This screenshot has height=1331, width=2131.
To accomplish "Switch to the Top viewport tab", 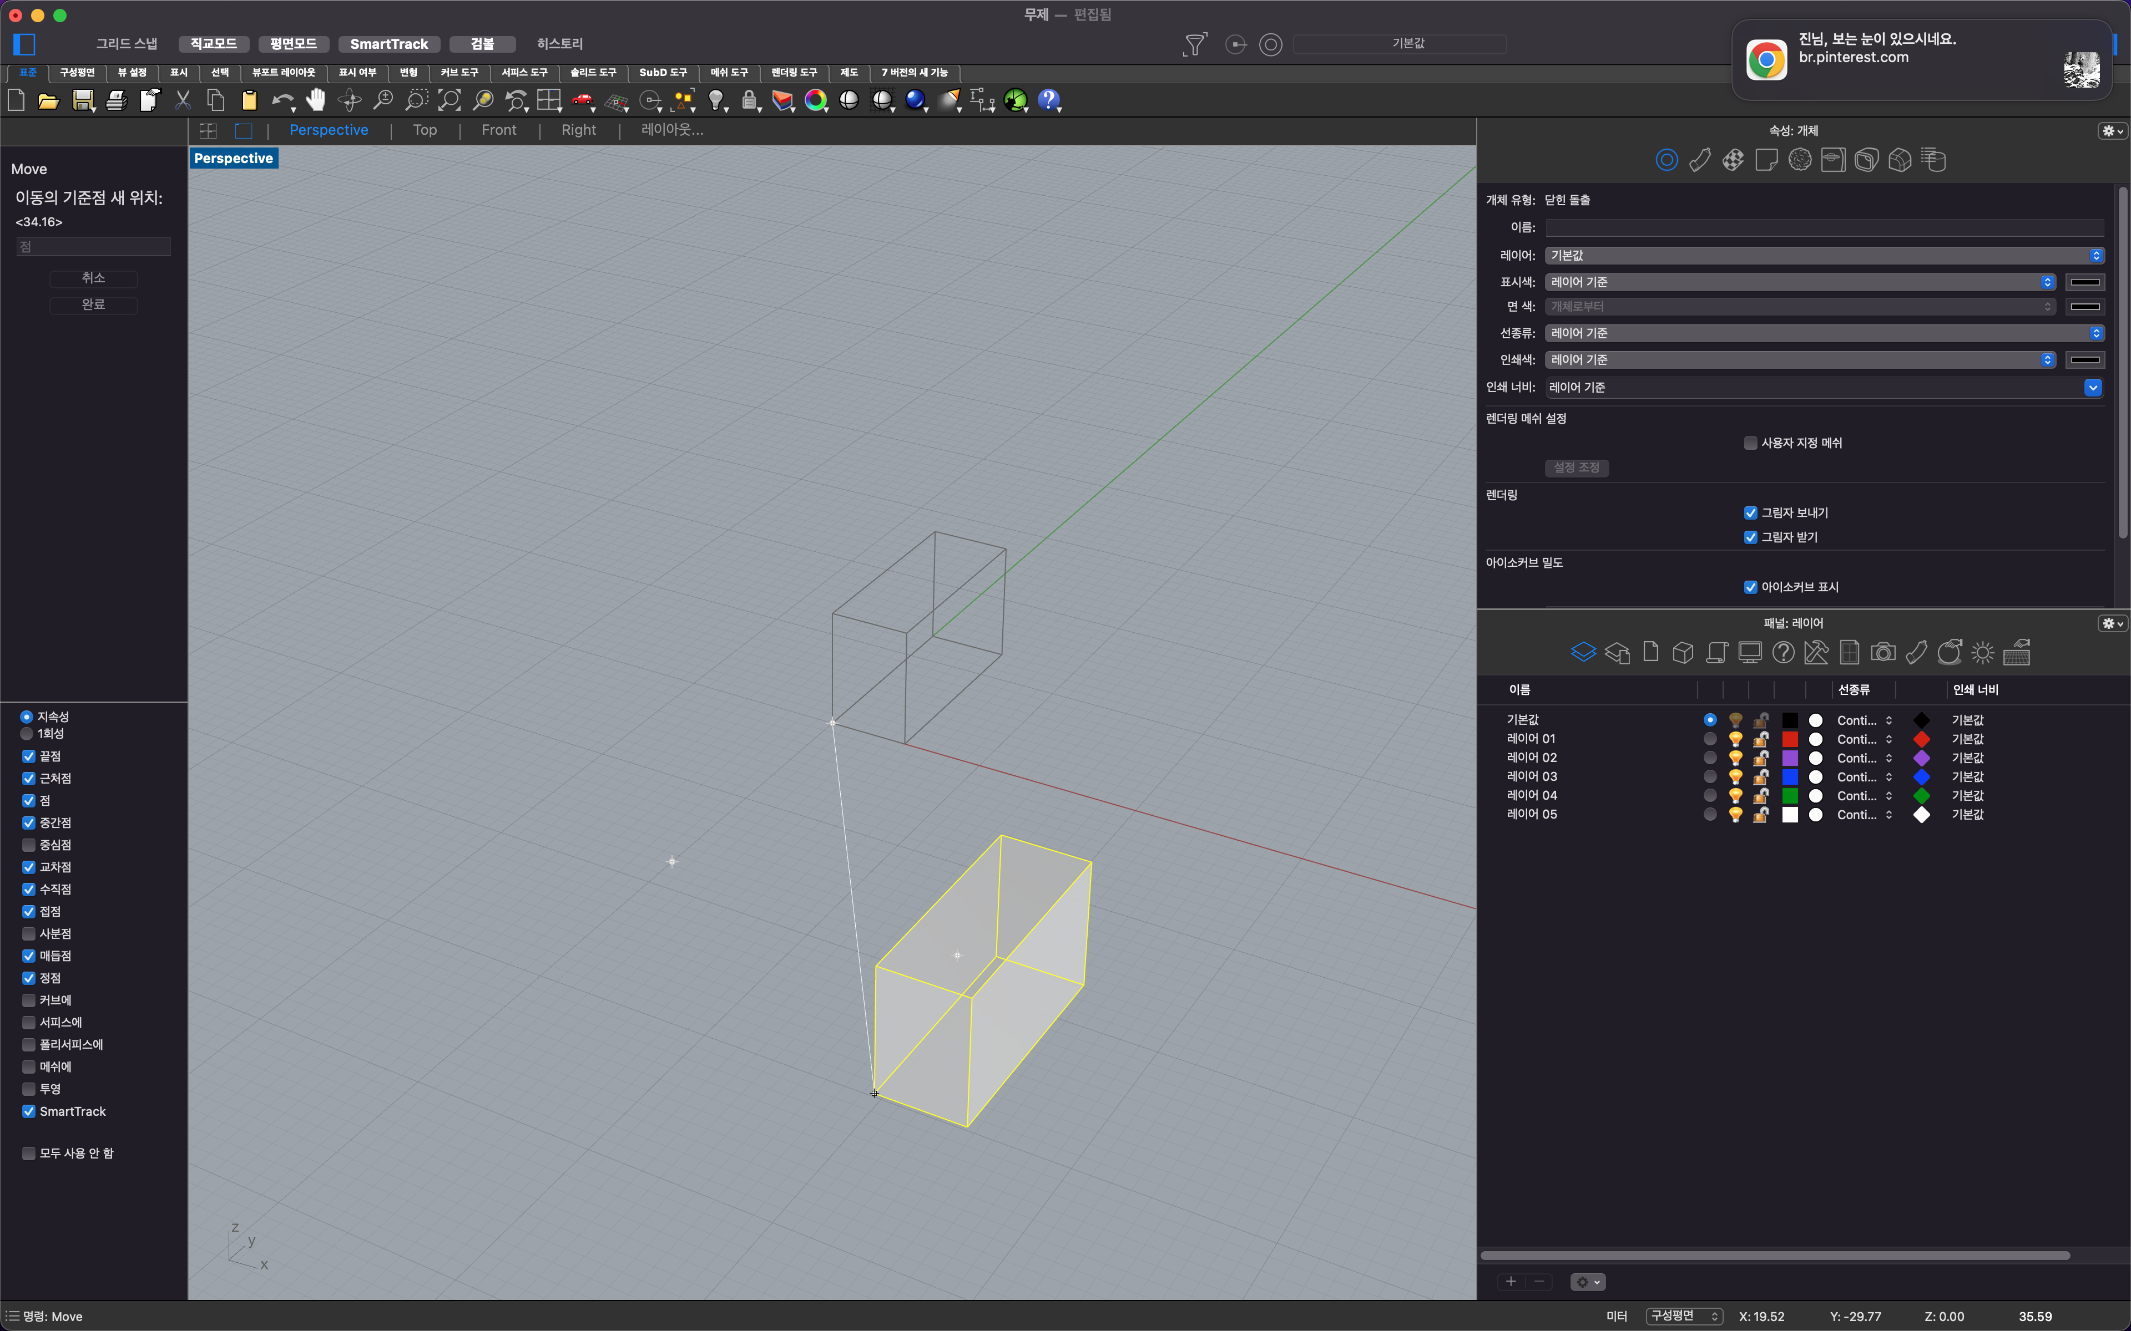I will (425, 130).
